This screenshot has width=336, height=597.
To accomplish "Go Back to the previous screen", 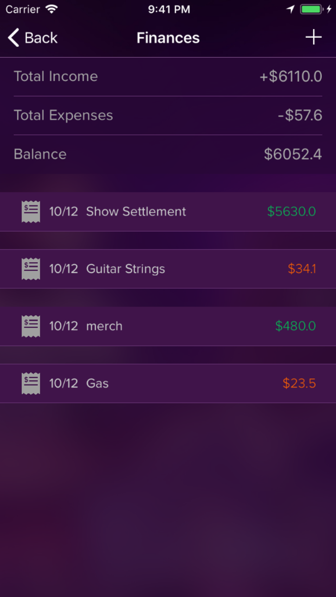I will point(33,38).
